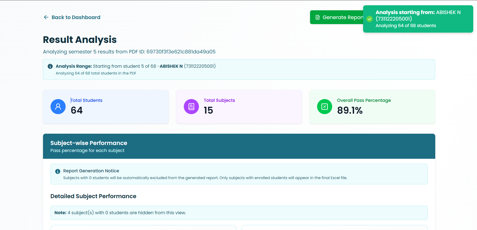Click 'Pass percentage for each subject' subtitle

[88, 150]
